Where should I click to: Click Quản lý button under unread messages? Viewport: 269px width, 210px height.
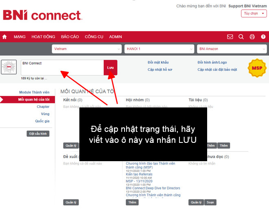pyautogui.click(x=196, y=202)
